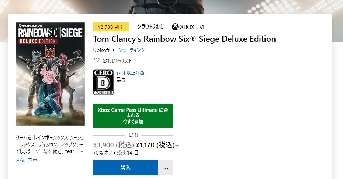Viewport: 343px width, 179px height.
Task: Select the 欲しい物リスト wishlist text
Action: coord(117,61)
